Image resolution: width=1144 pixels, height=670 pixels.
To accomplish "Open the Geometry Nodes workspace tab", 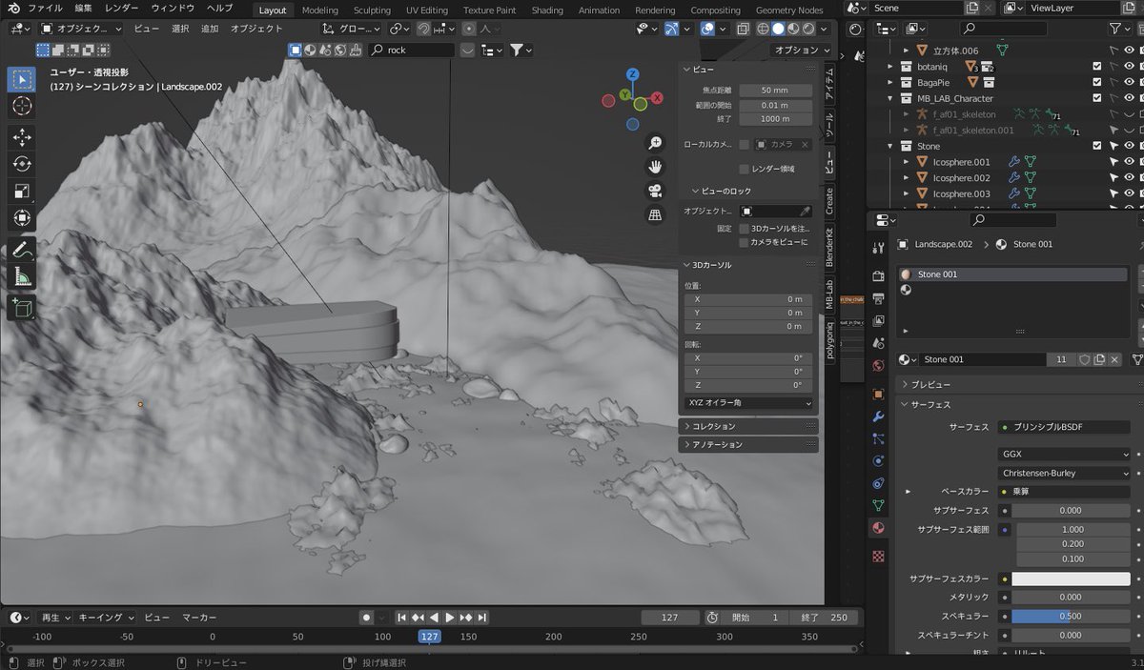I will tap(789, 10).
